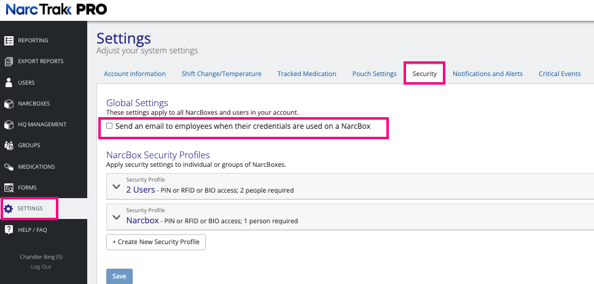Click Create New Security Profile button
Viewport: 594px width, 284px height.
pos(156,242)
